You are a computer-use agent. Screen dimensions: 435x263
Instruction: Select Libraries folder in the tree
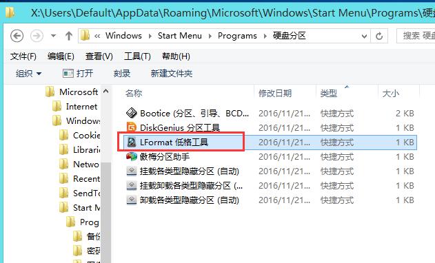click(x=86, y=149)
